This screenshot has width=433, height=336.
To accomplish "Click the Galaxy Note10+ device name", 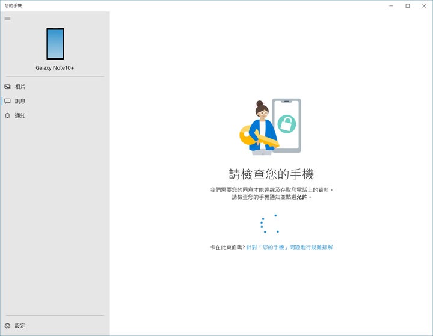I will click(x=55, y=68).
